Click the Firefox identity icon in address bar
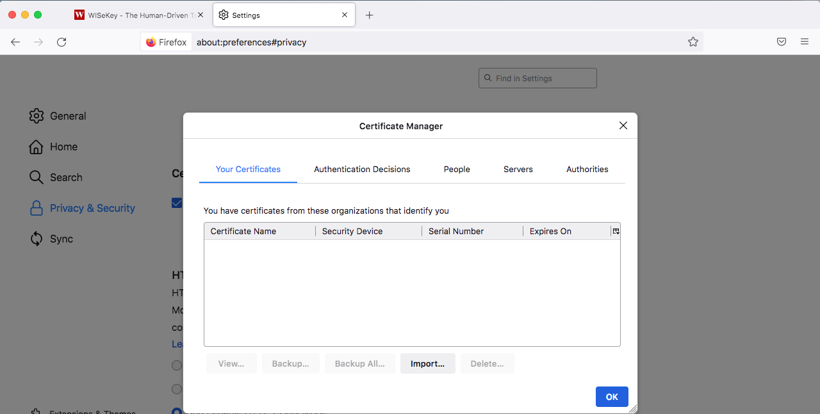 coord(166,42)
